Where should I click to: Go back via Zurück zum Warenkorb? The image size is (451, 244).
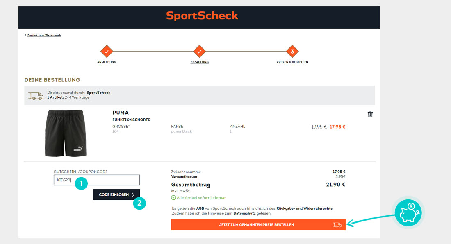(43, 35)
